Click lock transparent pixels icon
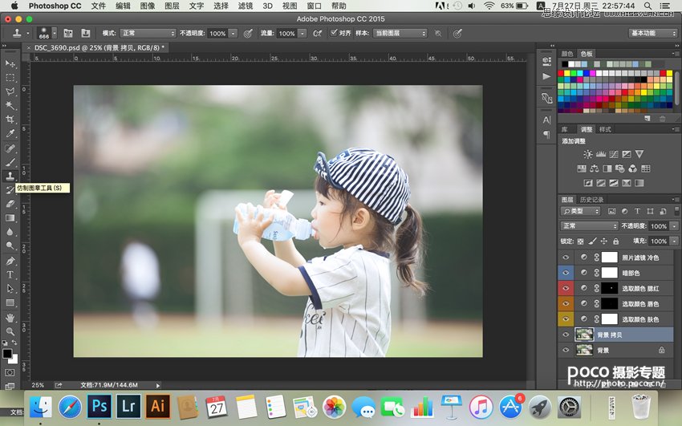682x426 pixels. pyautogui.click(x=580, y=241)
